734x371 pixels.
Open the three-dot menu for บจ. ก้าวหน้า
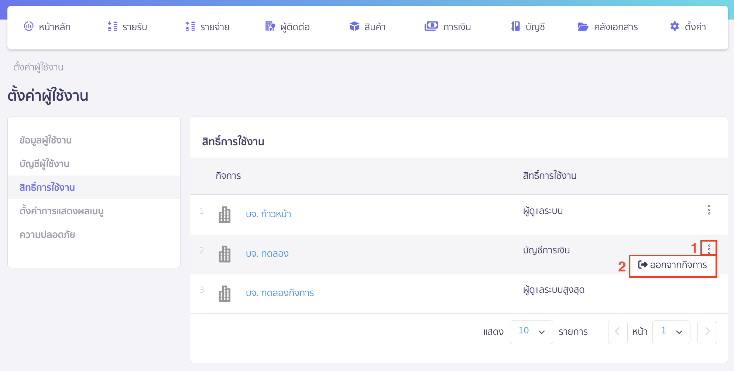[709, 211]
